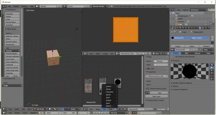Select monkey preview type icon

pos(212,73)
